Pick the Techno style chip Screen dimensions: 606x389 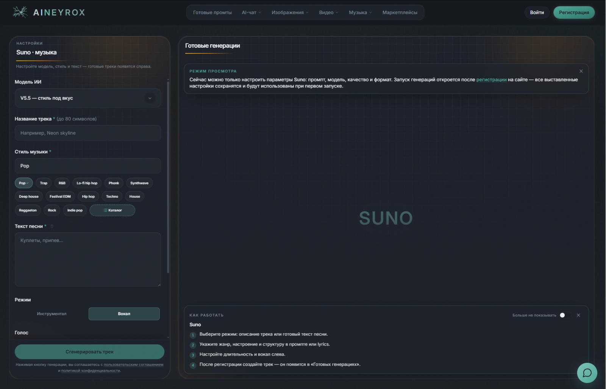pos(112,197)
